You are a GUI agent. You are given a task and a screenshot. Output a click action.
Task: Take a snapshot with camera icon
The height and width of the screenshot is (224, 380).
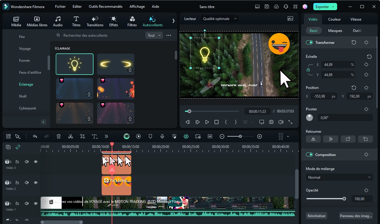tap(271, 122)
